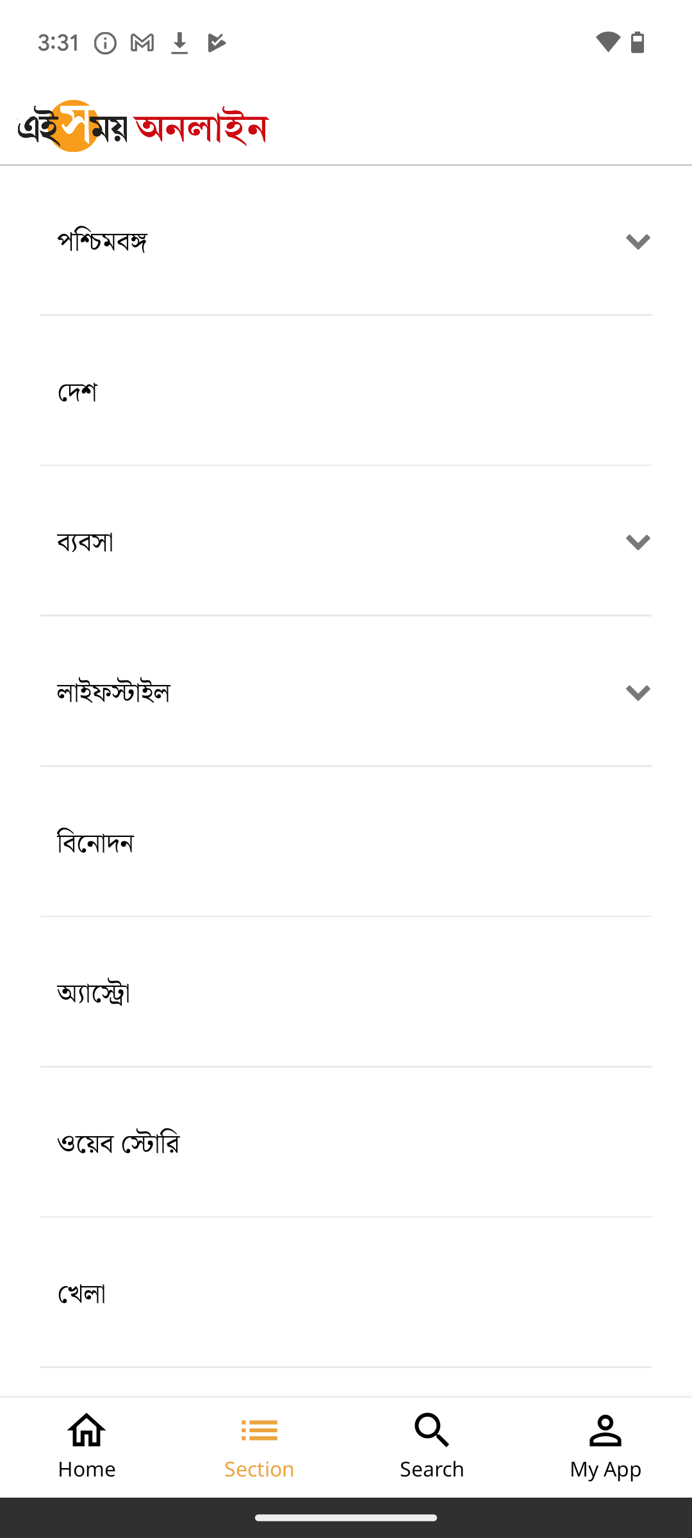Screen dimensions: 692x1538
Task: Open the অ্যাস্ট্রো section
Action: pos(346,993)
